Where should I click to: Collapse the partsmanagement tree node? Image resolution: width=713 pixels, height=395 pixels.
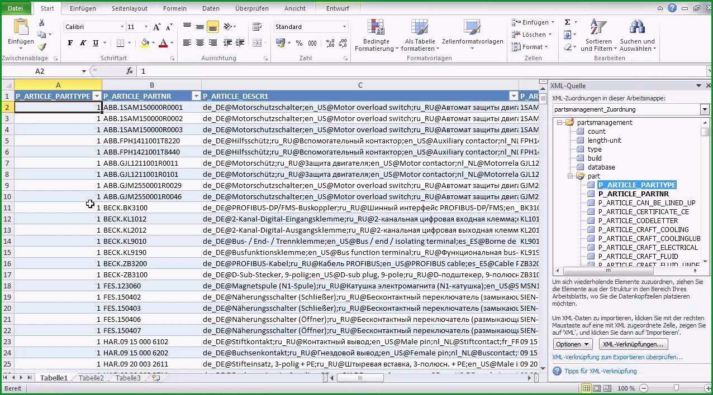coord(559,123)
